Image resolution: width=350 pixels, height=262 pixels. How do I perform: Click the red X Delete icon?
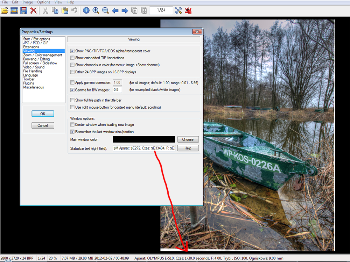[33, 10]
